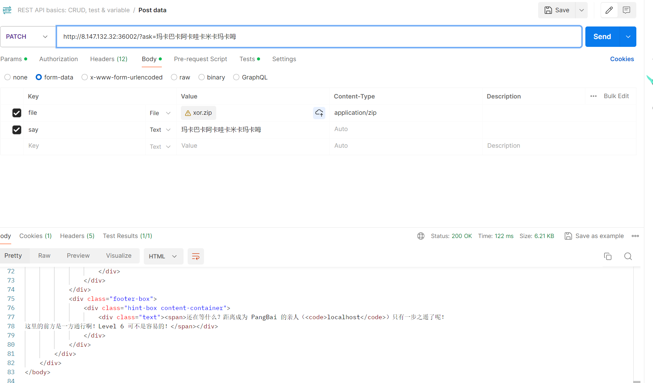Click the response Body tab
653x383 pixels.
pyautogui.click(x=5, y=236)
